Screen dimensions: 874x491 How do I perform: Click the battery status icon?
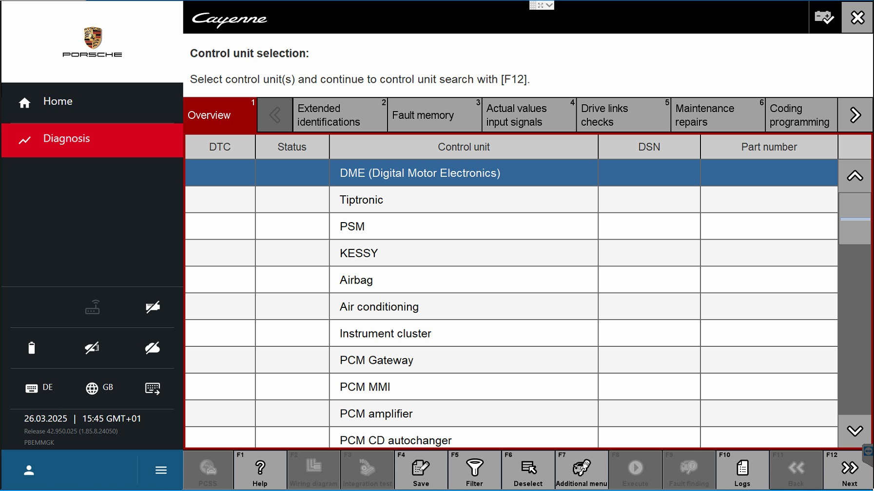point(32,348)
